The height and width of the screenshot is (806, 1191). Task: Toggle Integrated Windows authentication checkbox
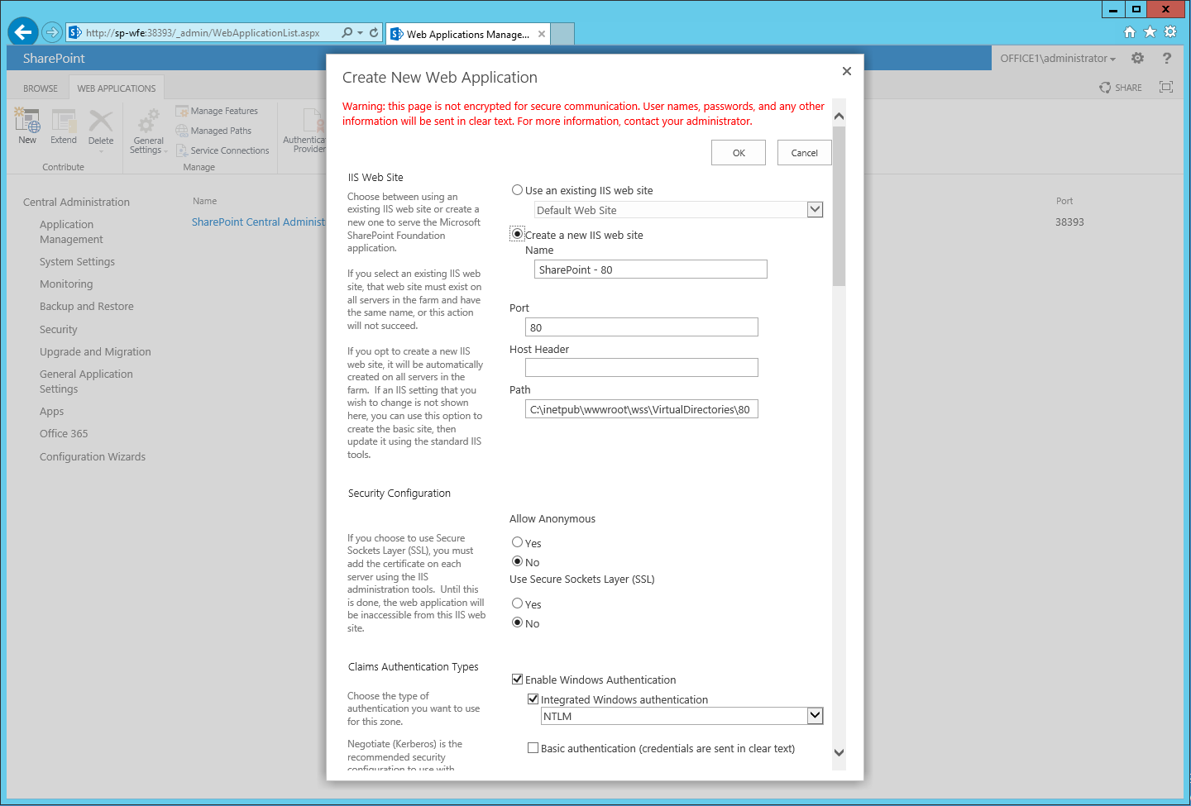coord(533,699)
